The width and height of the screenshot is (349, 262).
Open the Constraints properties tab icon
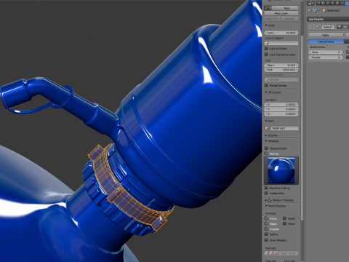pos(342,3)
